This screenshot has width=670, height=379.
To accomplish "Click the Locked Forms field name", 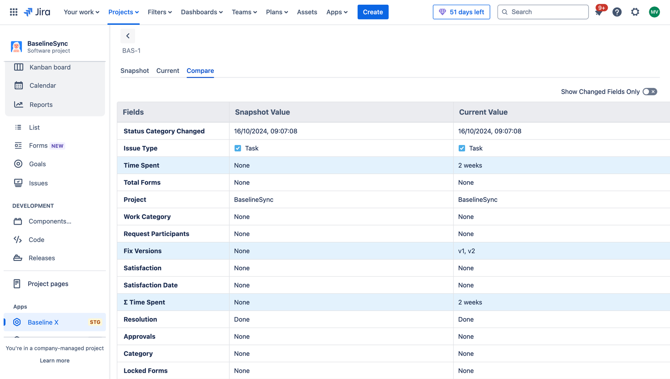I will 145,371.
